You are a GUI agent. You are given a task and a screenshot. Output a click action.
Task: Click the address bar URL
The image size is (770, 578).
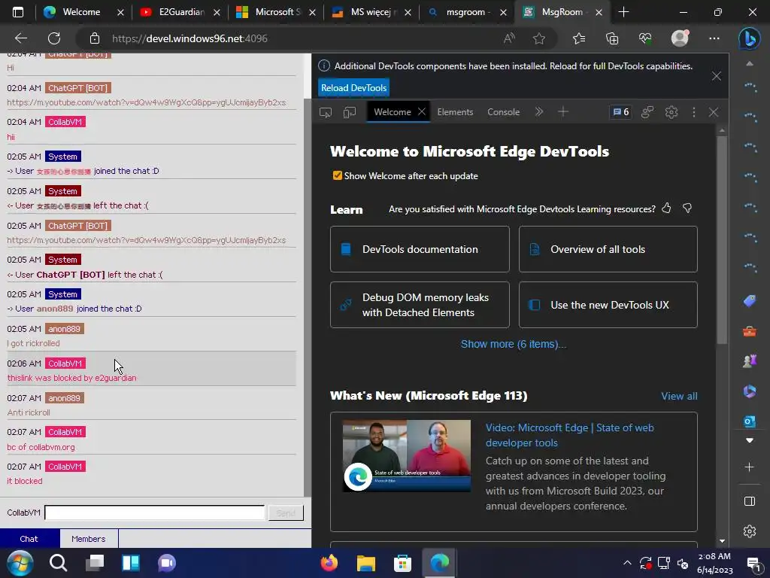189,38
